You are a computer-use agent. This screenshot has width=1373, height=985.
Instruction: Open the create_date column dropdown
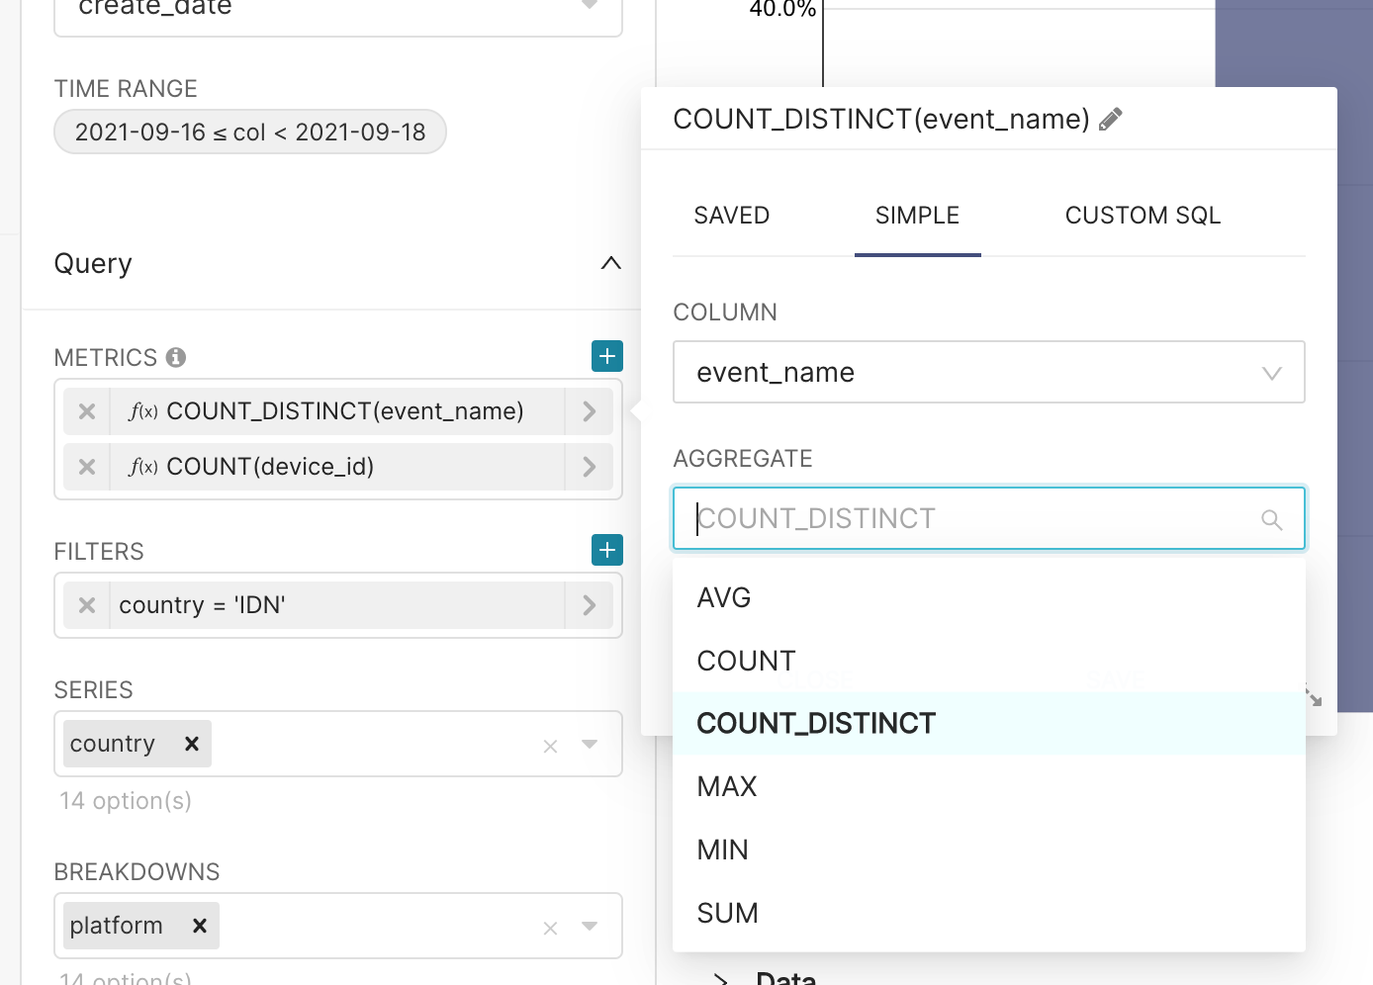tap(590, 5)
